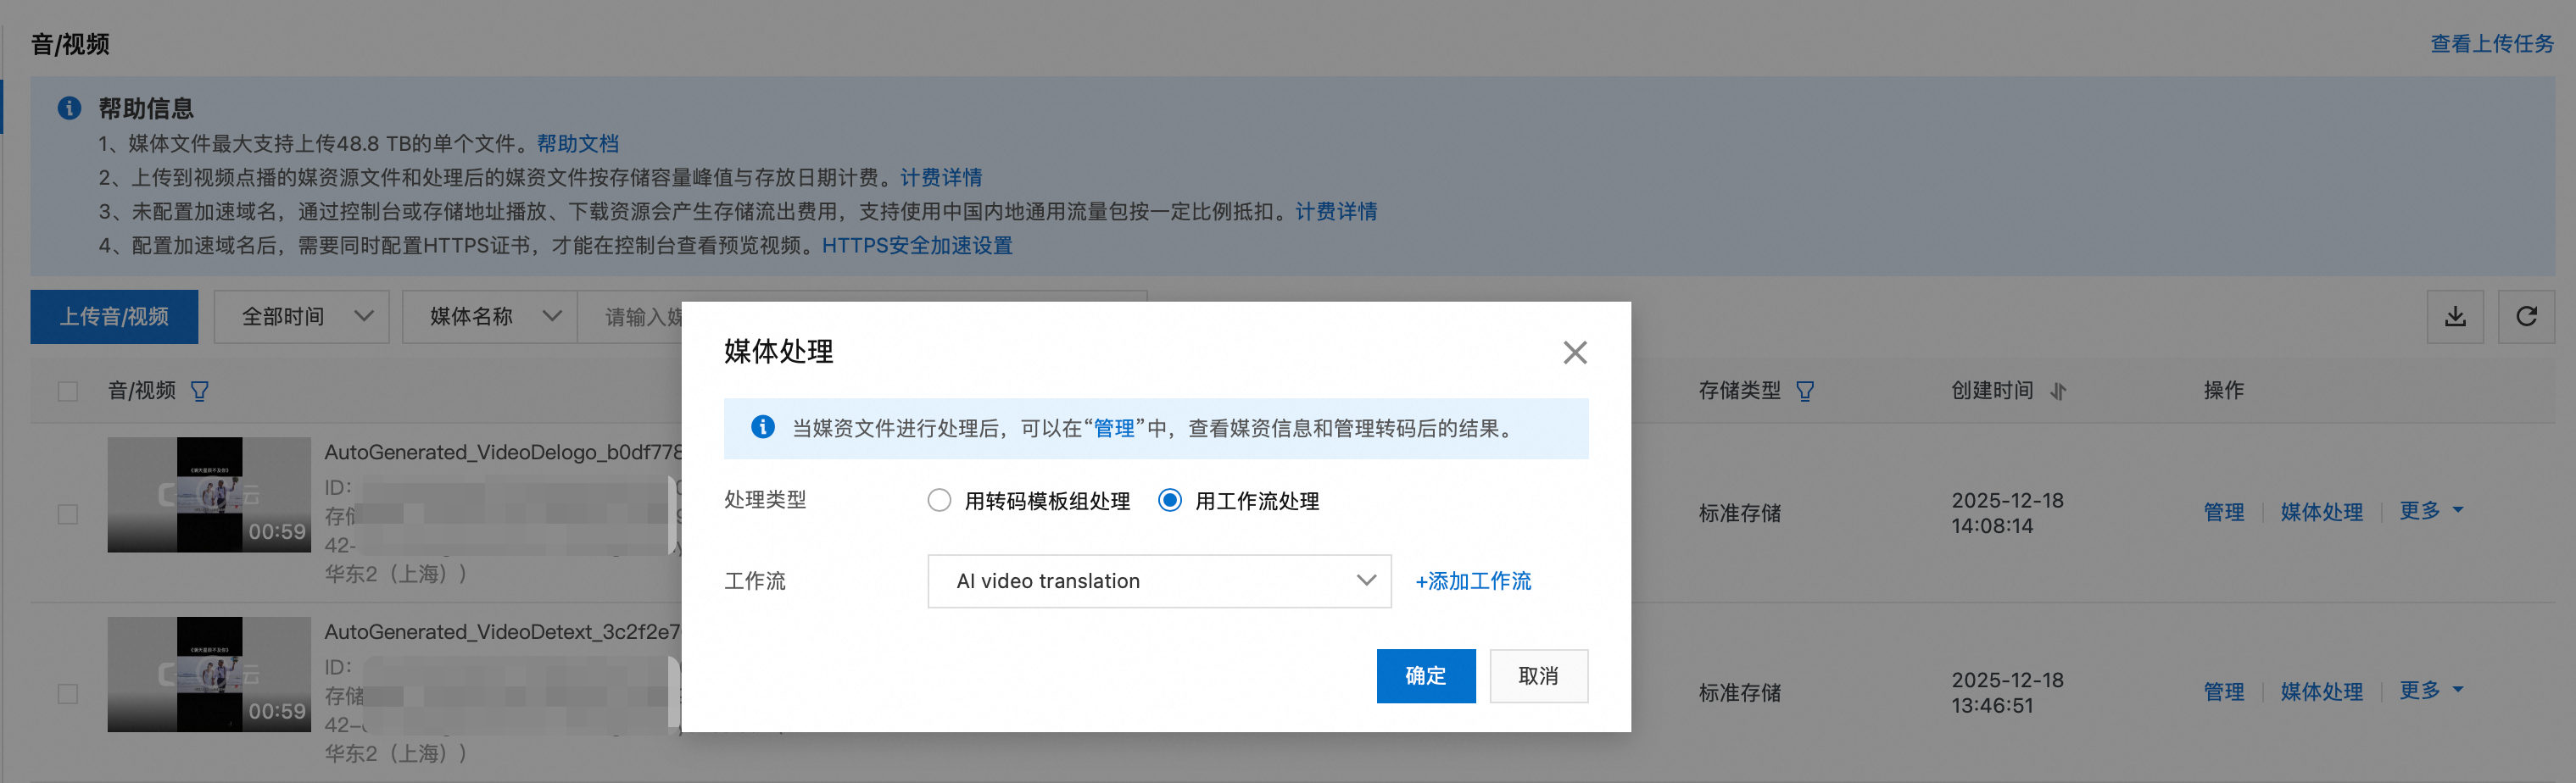Check the AutoGenerated_VideoDelogo row checkbox
2576x783 pixels.
68,514
